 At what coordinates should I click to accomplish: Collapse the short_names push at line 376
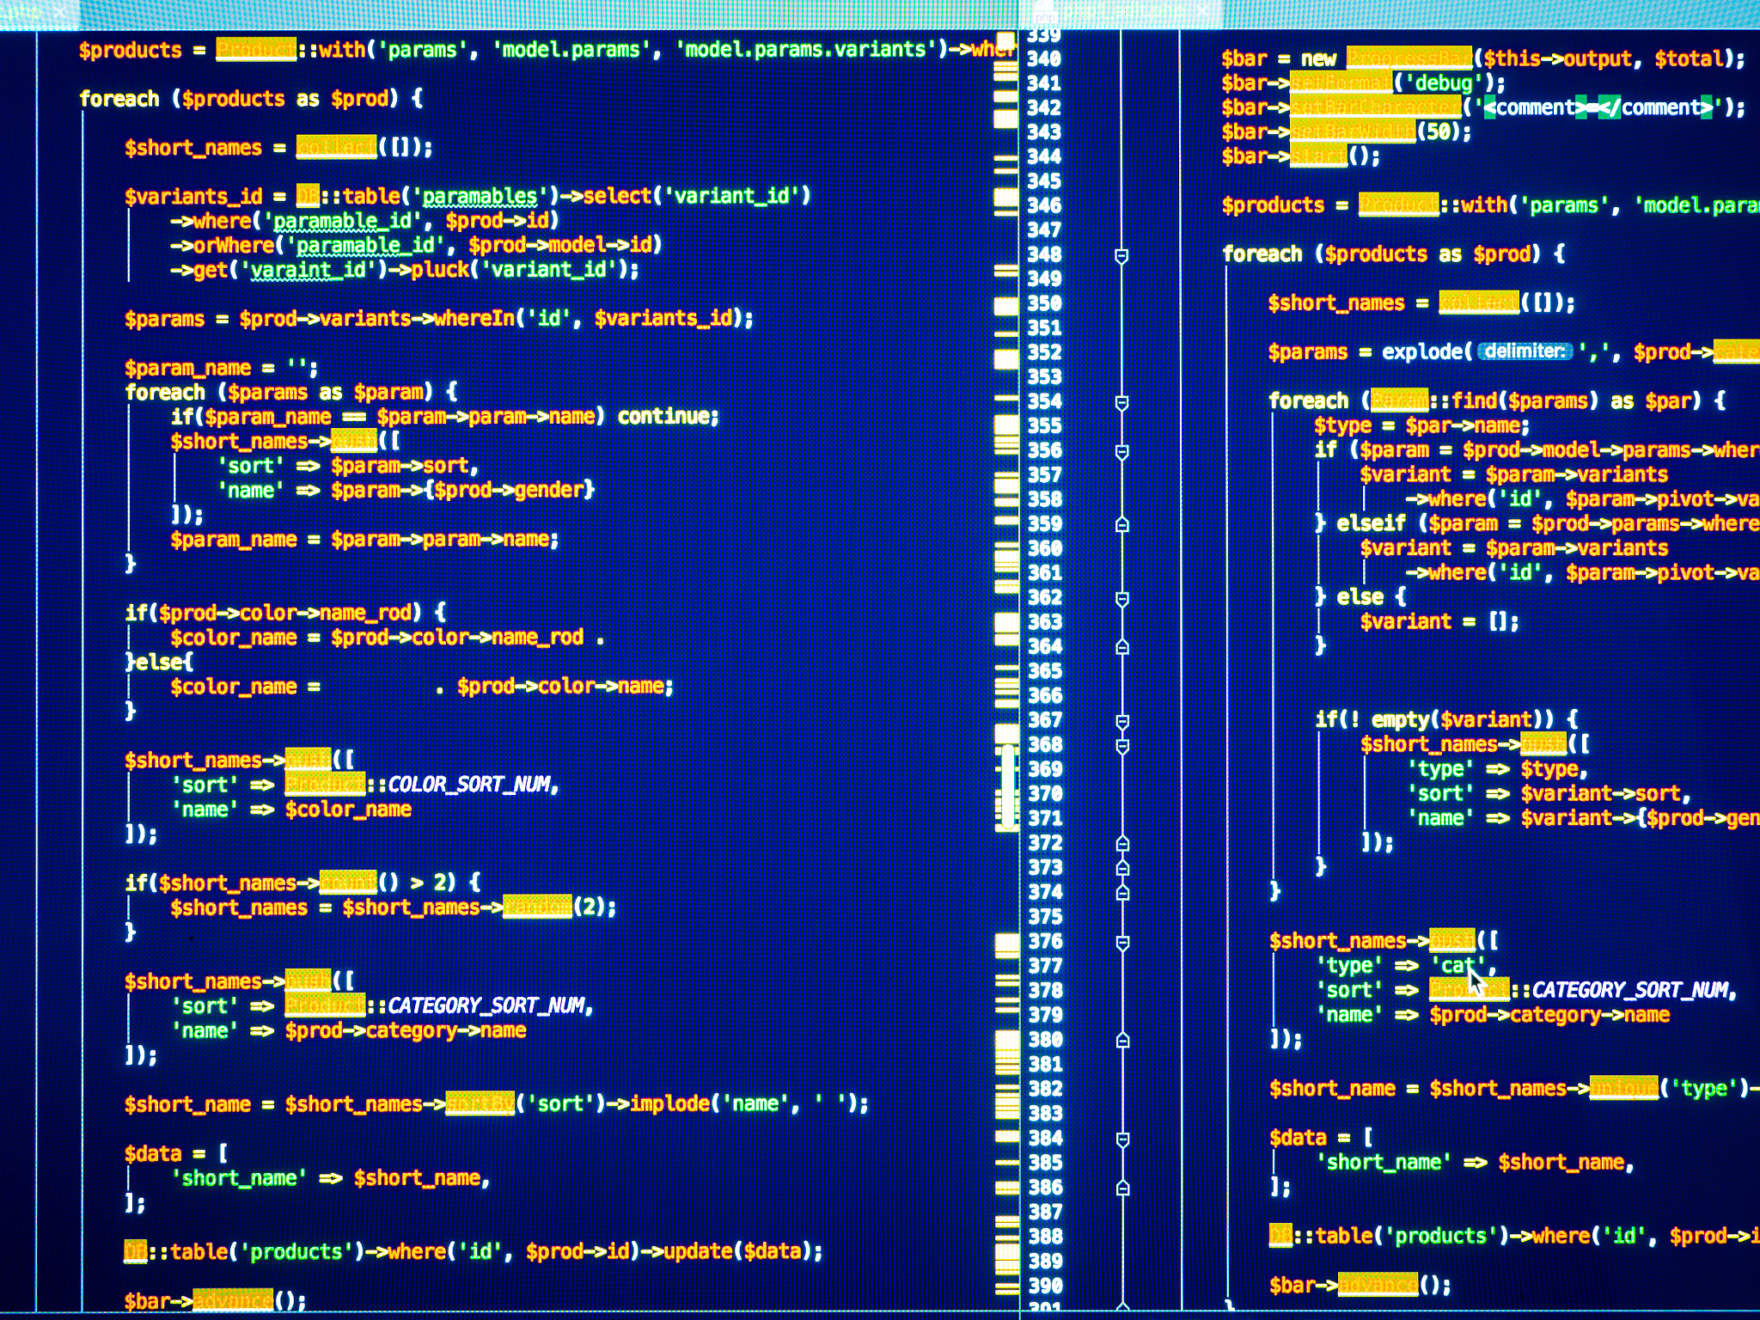pyautogui.click(x=1121, y=943)
